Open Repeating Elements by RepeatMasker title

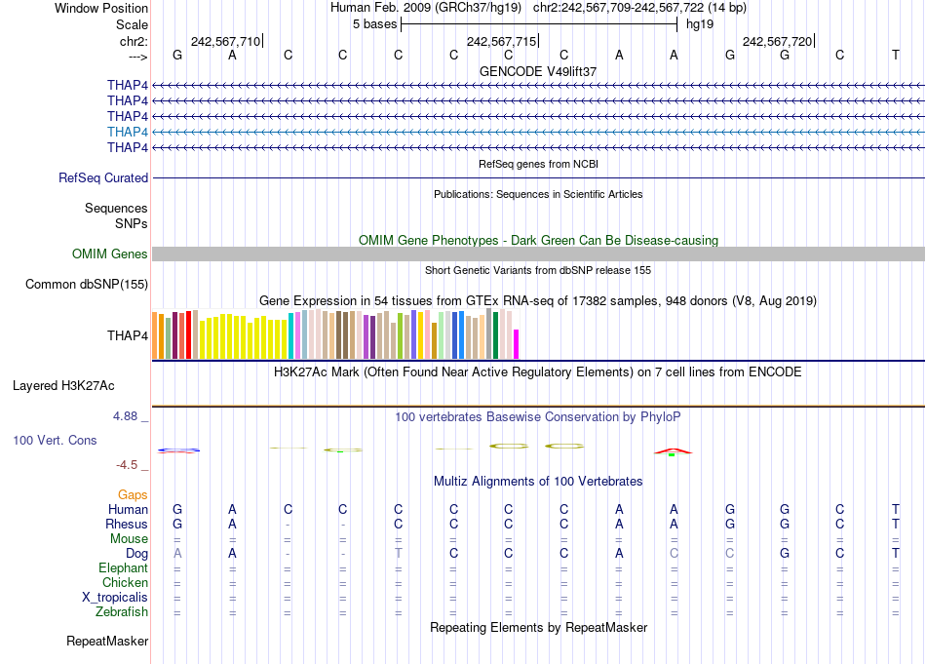click(x=538, y=627)
